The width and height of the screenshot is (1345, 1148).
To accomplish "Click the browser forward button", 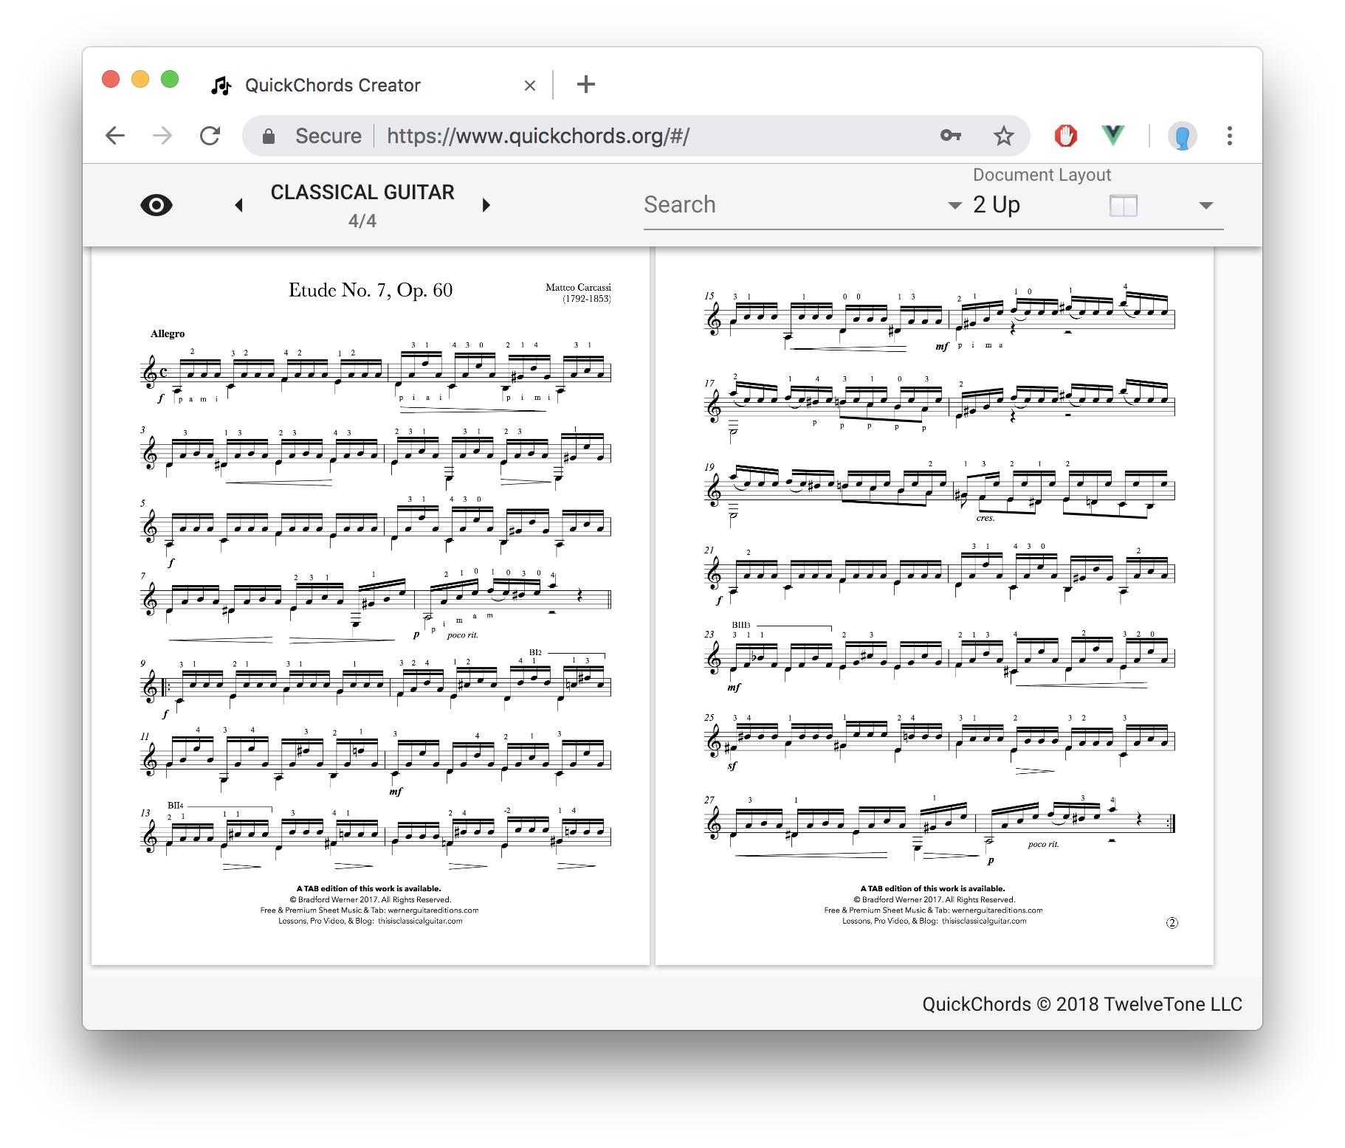I will coord(162,136).
